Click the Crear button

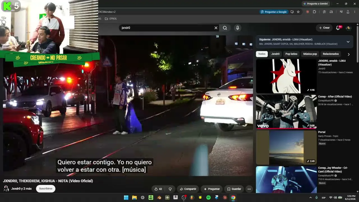coord(324,28)
